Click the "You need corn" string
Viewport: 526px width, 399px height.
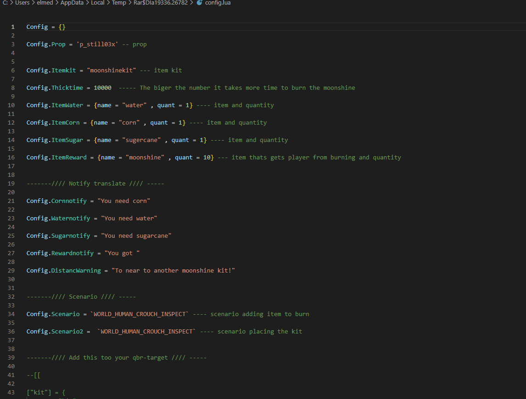tap(124, 201)
